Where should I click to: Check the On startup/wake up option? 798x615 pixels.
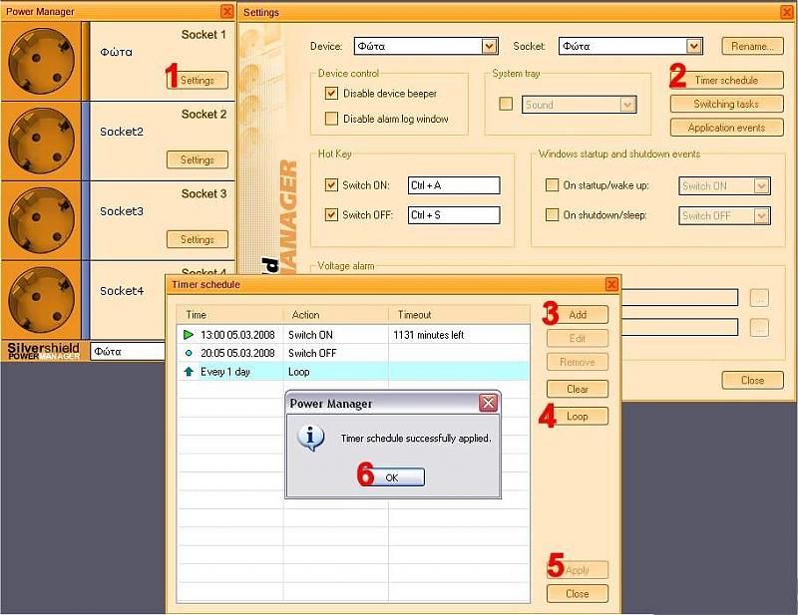[552, 185]
